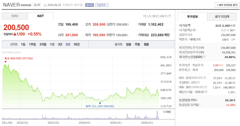Viewport: 240px width, 126px height.
Task: Switch to the 일봉 candle chart
Action: point(128,44)
